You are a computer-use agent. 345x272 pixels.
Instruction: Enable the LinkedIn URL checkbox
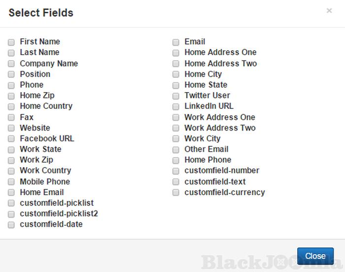(176, 107)
